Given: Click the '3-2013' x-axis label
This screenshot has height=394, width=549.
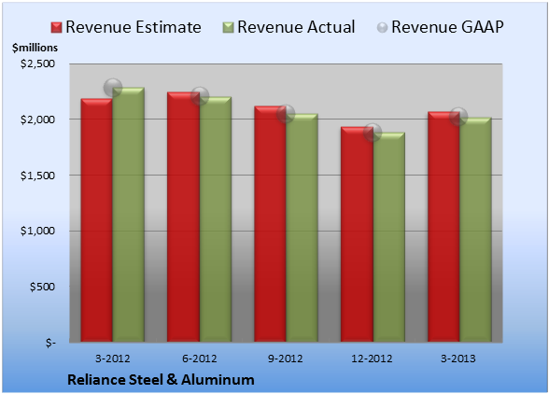Looking at the screenshot, I should tap(458, 359).
